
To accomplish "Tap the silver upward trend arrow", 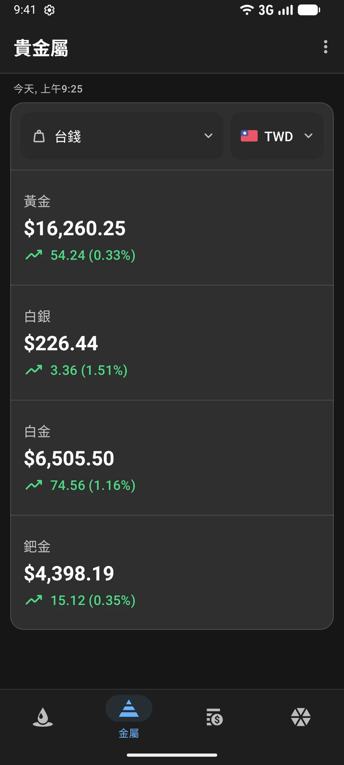I will click(34, 370).
